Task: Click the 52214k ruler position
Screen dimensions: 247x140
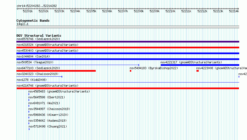Action: (234, 11)
